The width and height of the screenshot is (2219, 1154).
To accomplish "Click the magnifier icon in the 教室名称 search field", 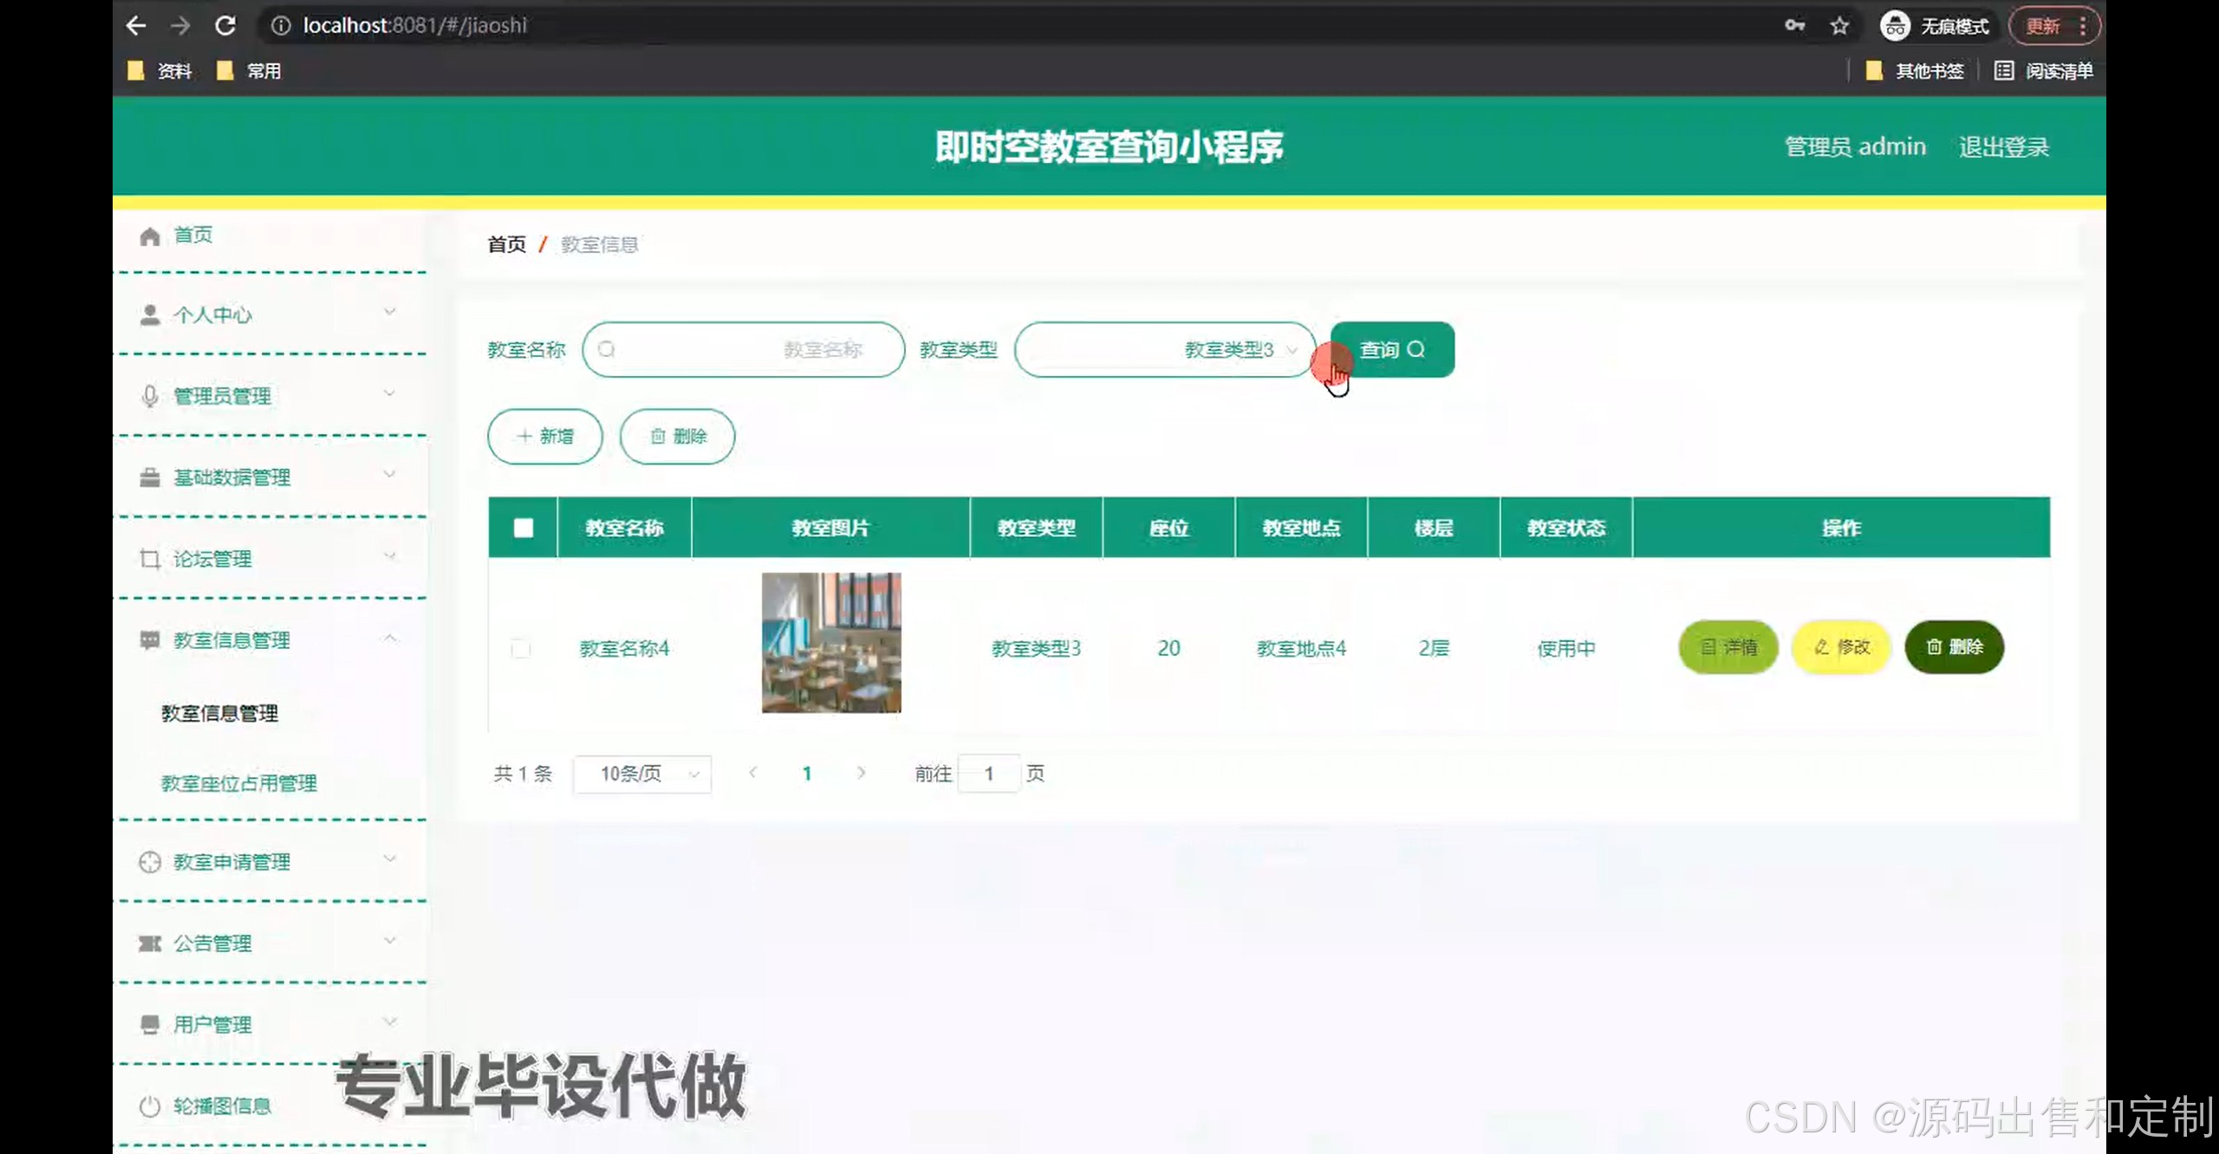I will [607, 349].
